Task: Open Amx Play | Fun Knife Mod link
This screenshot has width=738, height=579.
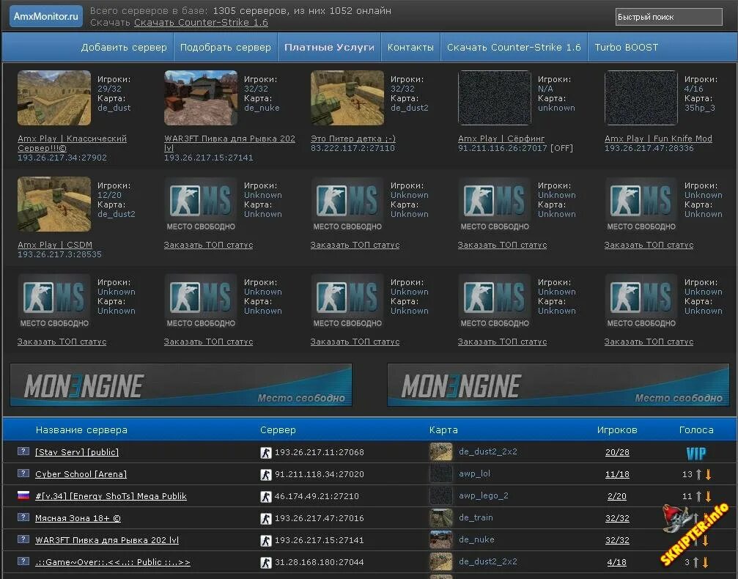Action: coord(658,139)
